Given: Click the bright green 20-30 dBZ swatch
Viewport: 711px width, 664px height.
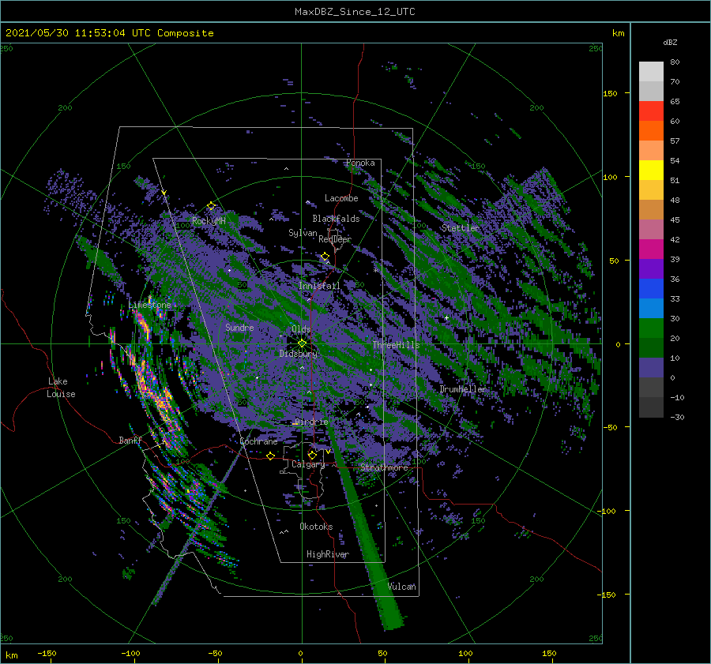Looking at the screenshot, I should pyautogui.click(x=651, y=328).
